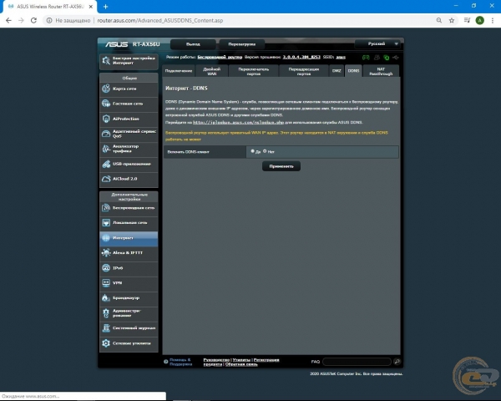The height and width of the screenshot is (401, 501).
Task: Open browser profile avatar
Action: (479, 20)
